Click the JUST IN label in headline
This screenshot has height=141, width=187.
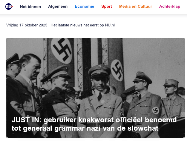tap(27, 120)
